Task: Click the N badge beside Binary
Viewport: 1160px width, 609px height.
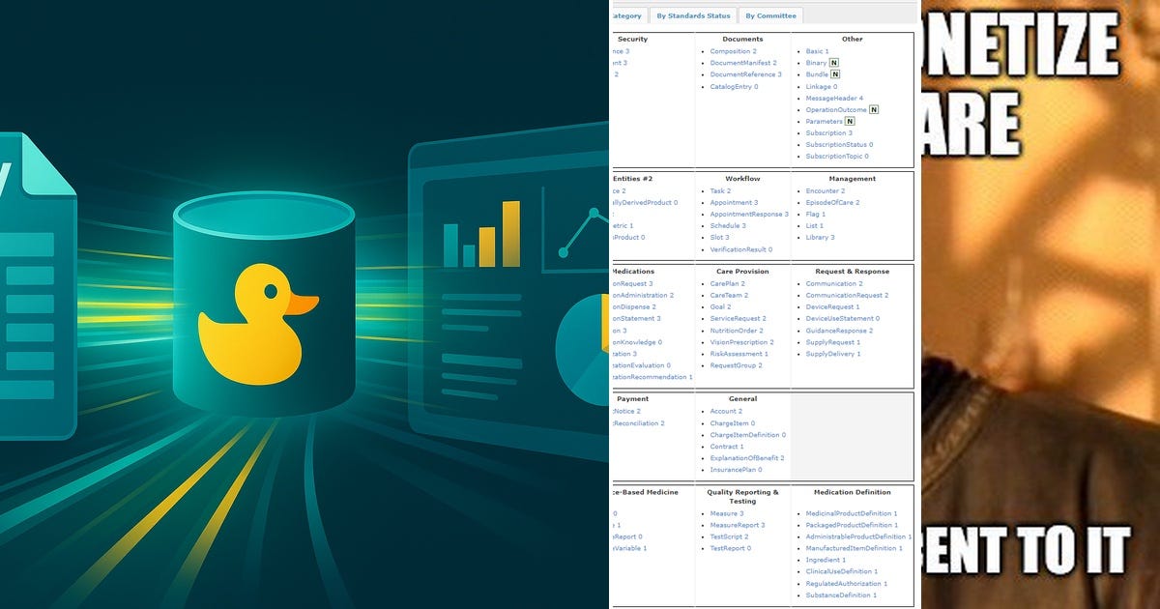Action: 835,63
